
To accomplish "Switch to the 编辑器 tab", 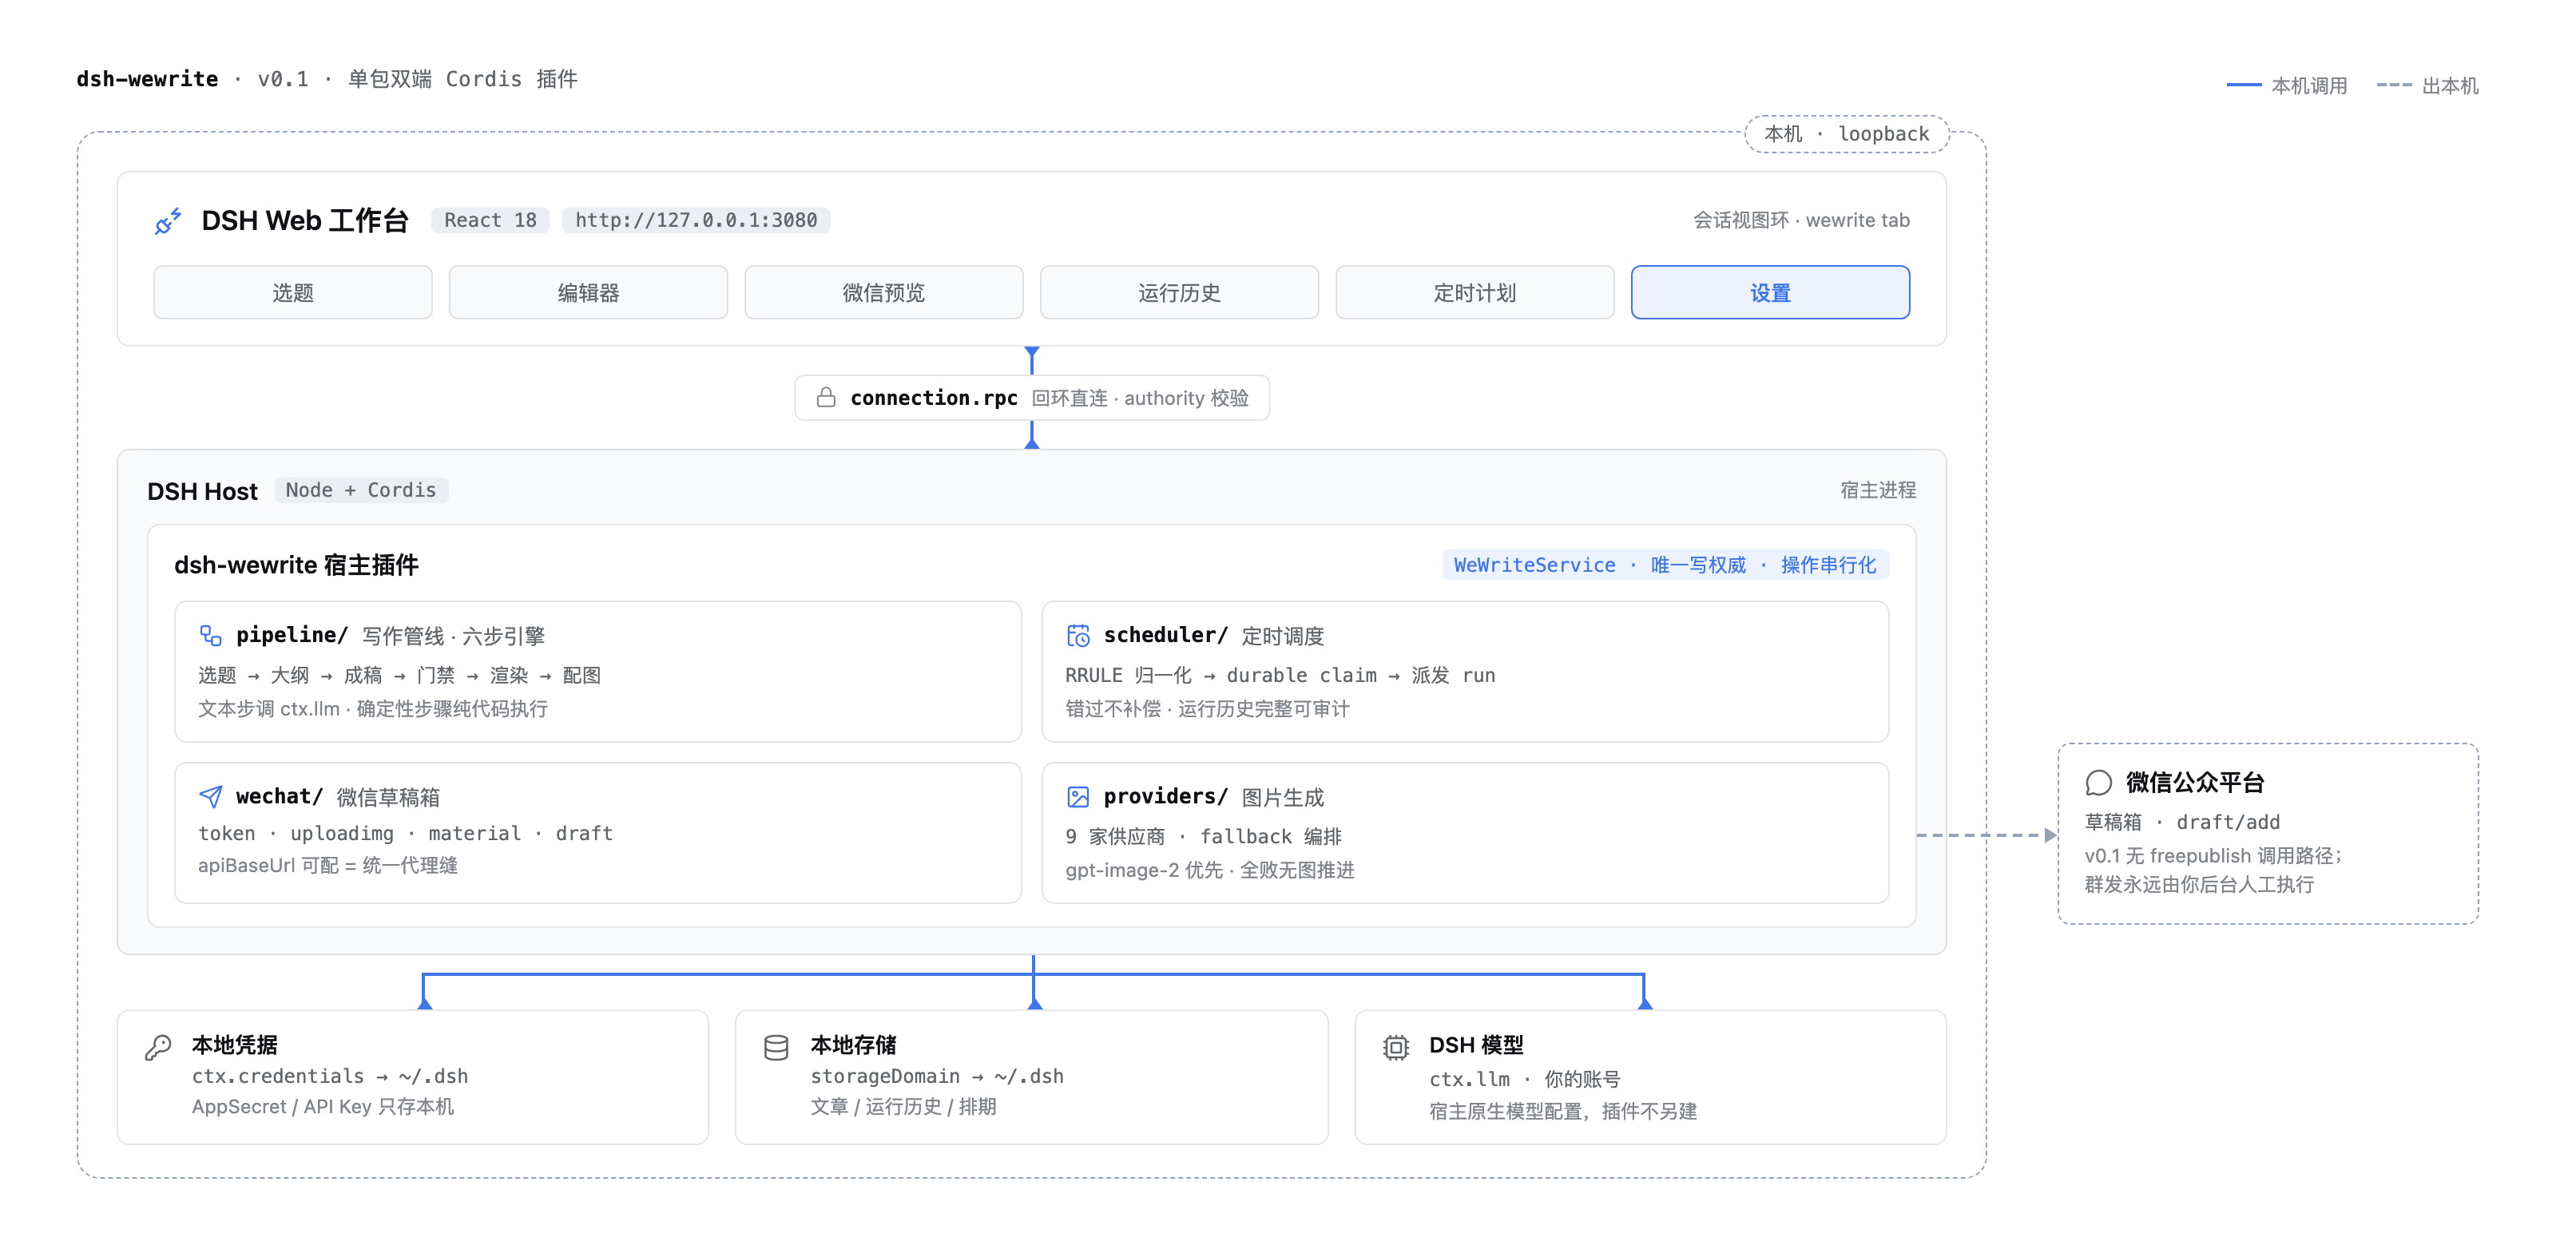I will [589, 292].
